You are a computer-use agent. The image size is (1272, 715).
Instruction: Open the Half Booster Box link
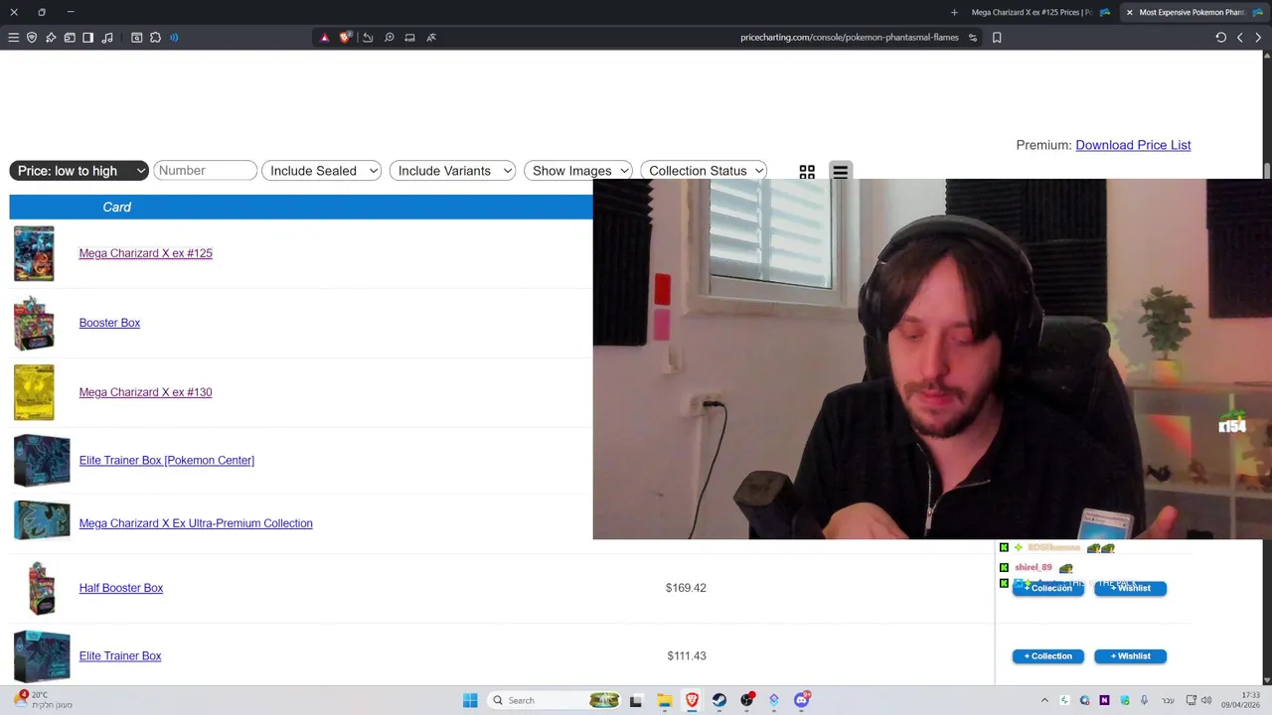click(x=121, y=588)
